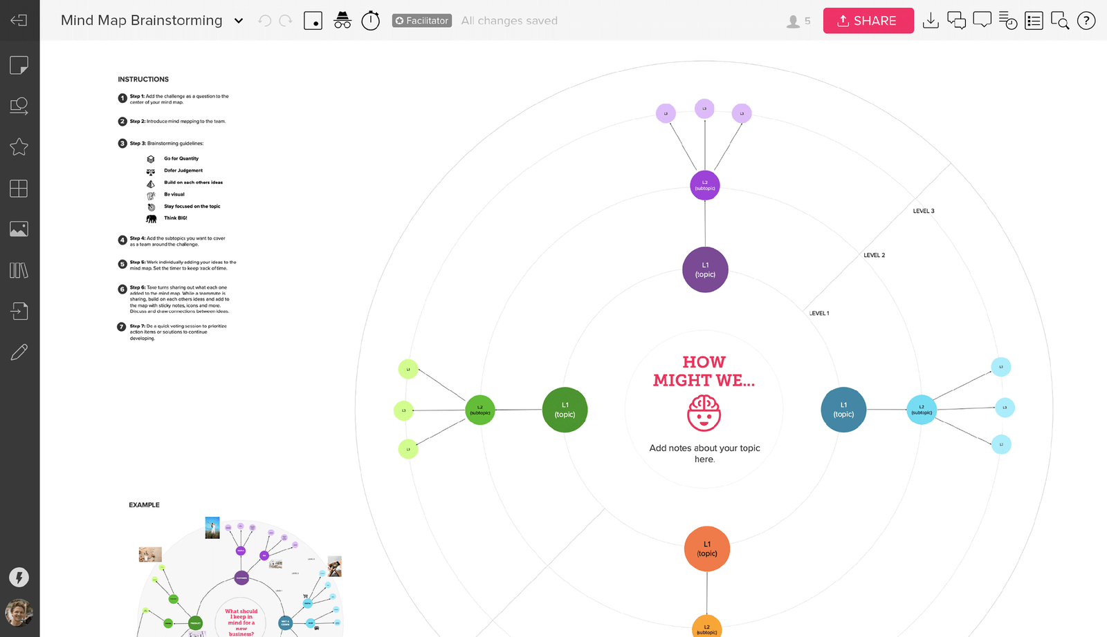This screenshot has height=637, width=1107.
Task: Select the Draw tool
Action: (19, 352)
